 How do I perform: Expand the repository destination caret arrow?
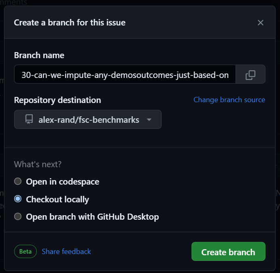149,120
